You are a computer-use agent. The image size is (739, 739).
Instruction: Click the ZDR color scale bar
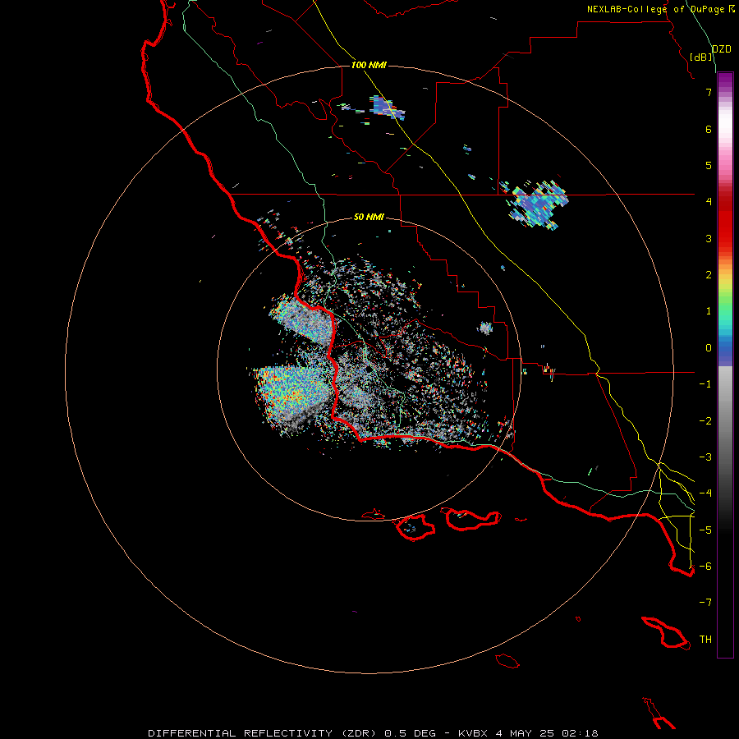[x=725, y=365]
